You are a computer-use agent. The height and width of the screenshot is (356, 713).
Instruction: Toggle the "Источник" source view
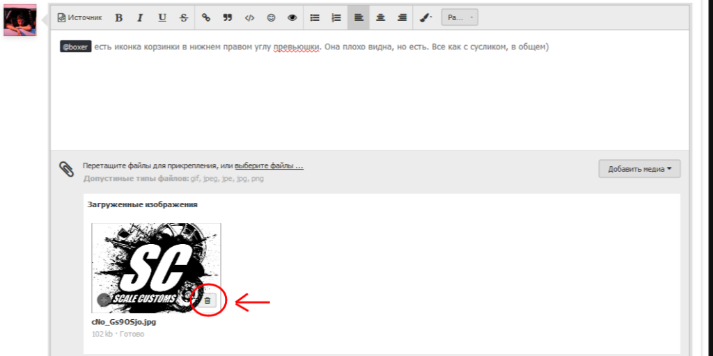click(79, 17)
